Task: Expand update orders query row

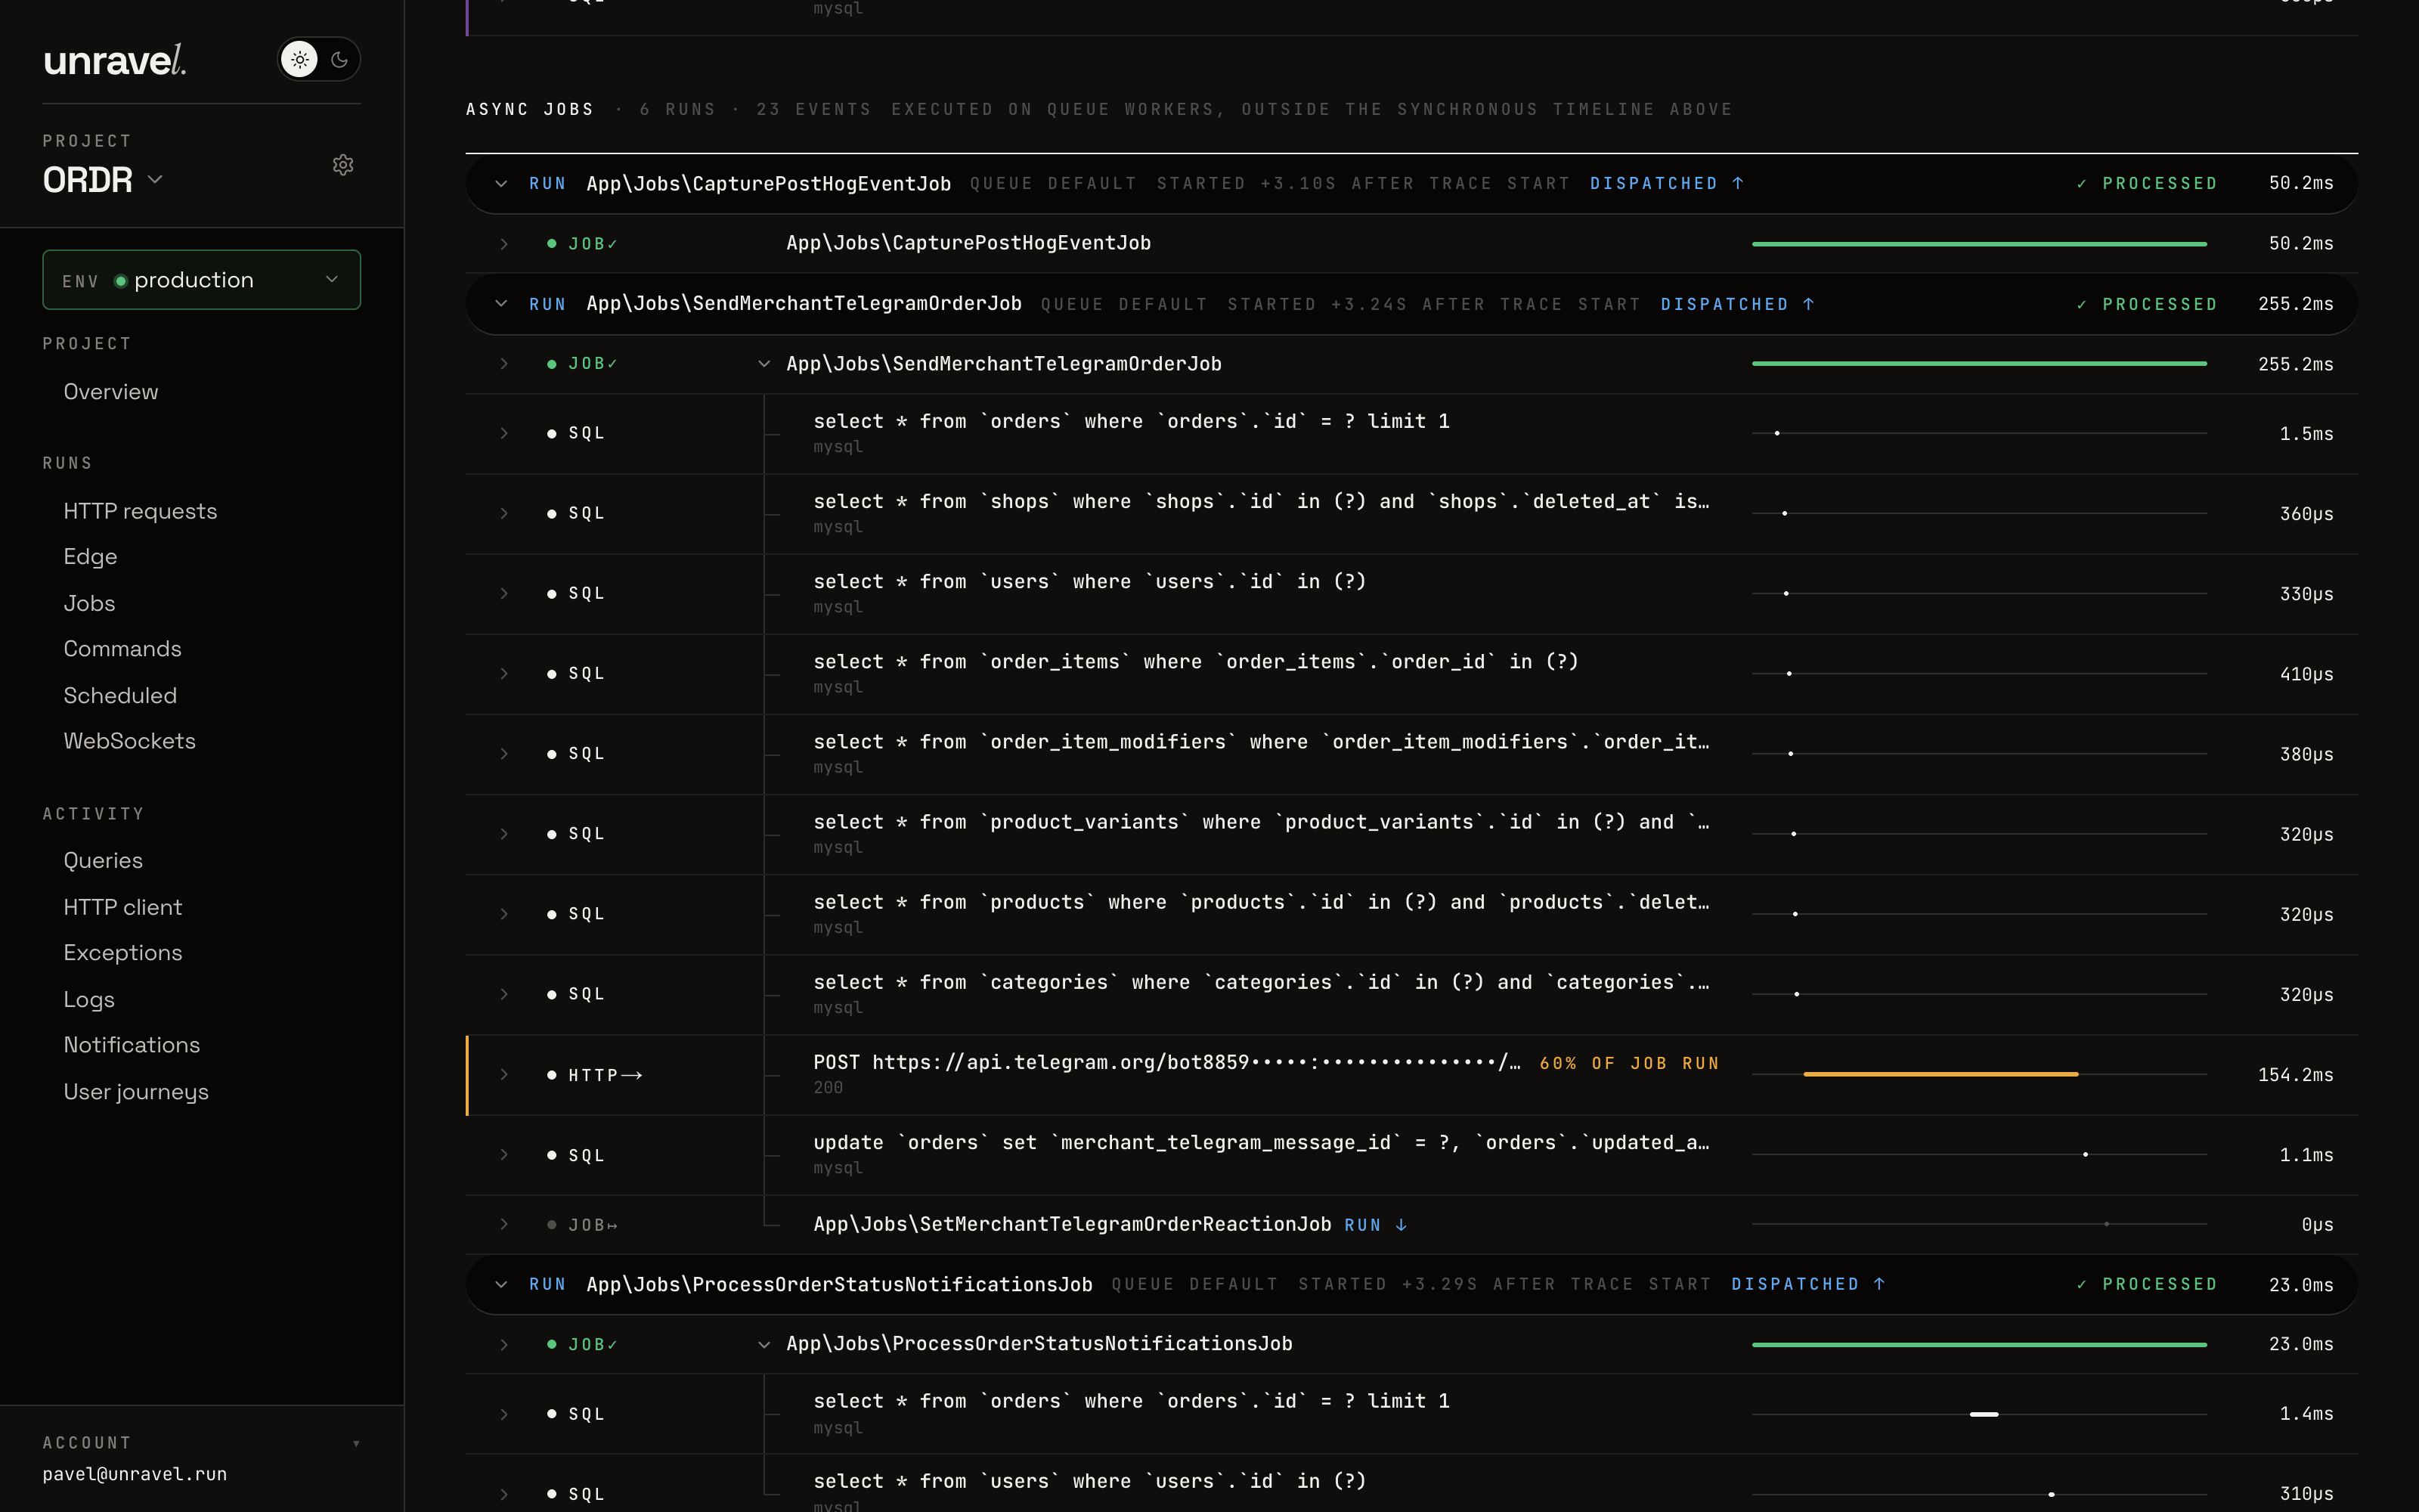Action: coord(503,1155)
